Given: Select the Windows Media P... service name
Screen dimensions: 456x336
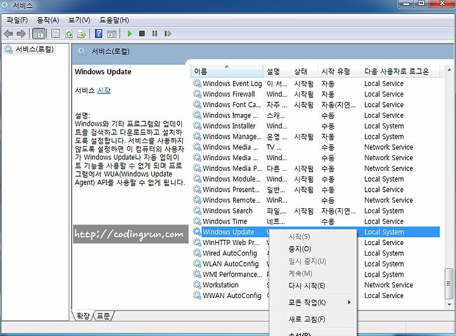Looking at the screenshot, I should [x=232, y=168].
